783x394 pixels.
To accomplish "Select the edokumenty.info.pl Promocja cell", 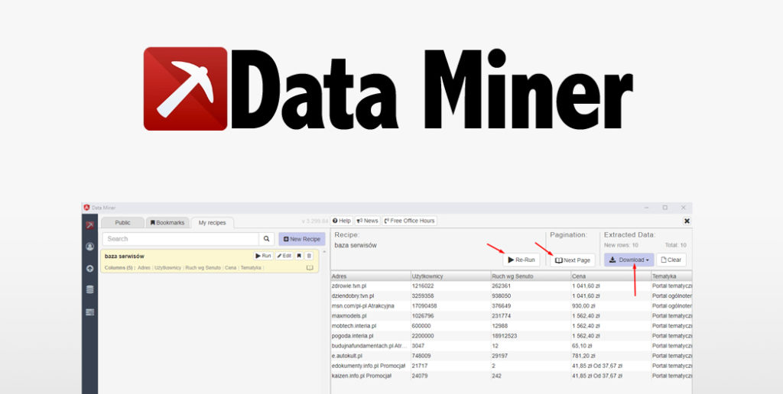I will 371,366.
